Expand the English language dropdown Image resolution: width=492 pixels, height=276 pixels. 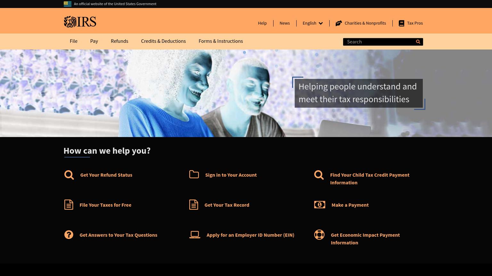[313, 23]
